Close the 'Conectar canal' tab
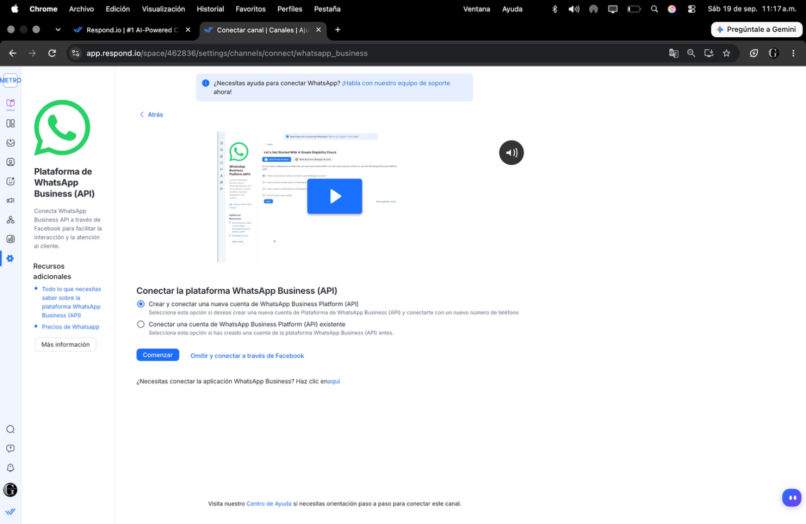Image resolution: width=806 pixels, height=524 pixels. click(x=318, y=30)
